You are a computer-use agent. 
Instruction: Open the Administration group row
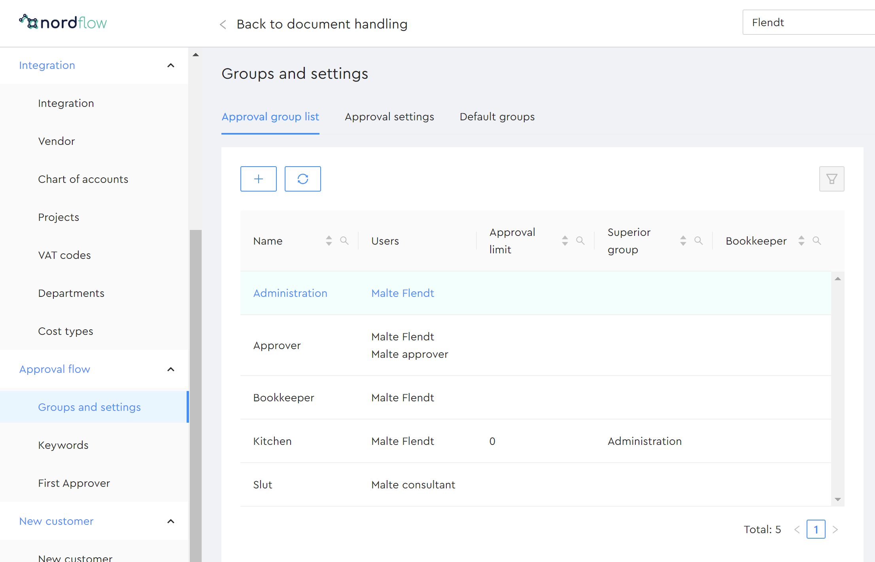coord(290,293)
